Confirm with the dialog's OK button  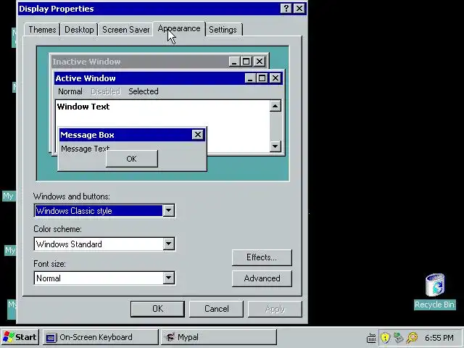(x=157, y=309)
